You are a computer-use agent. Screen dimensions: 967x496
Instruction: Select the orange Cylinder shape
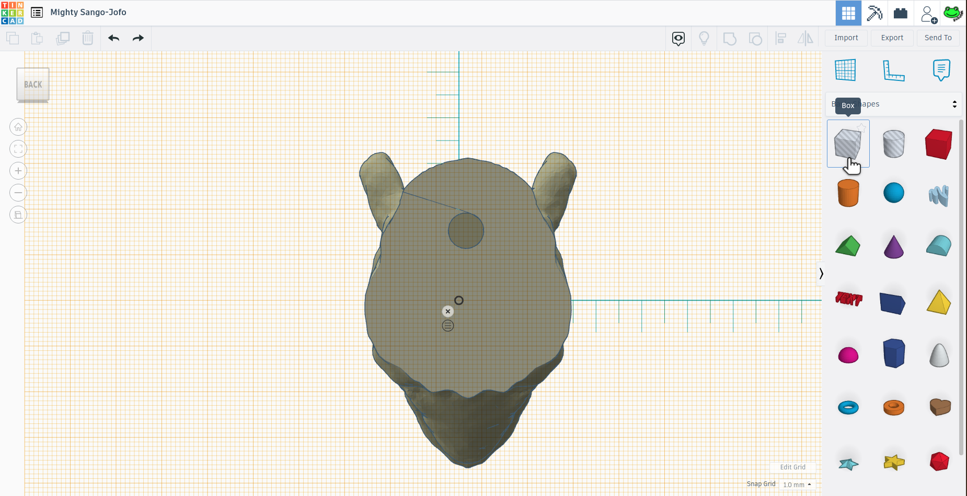[848, 193]
